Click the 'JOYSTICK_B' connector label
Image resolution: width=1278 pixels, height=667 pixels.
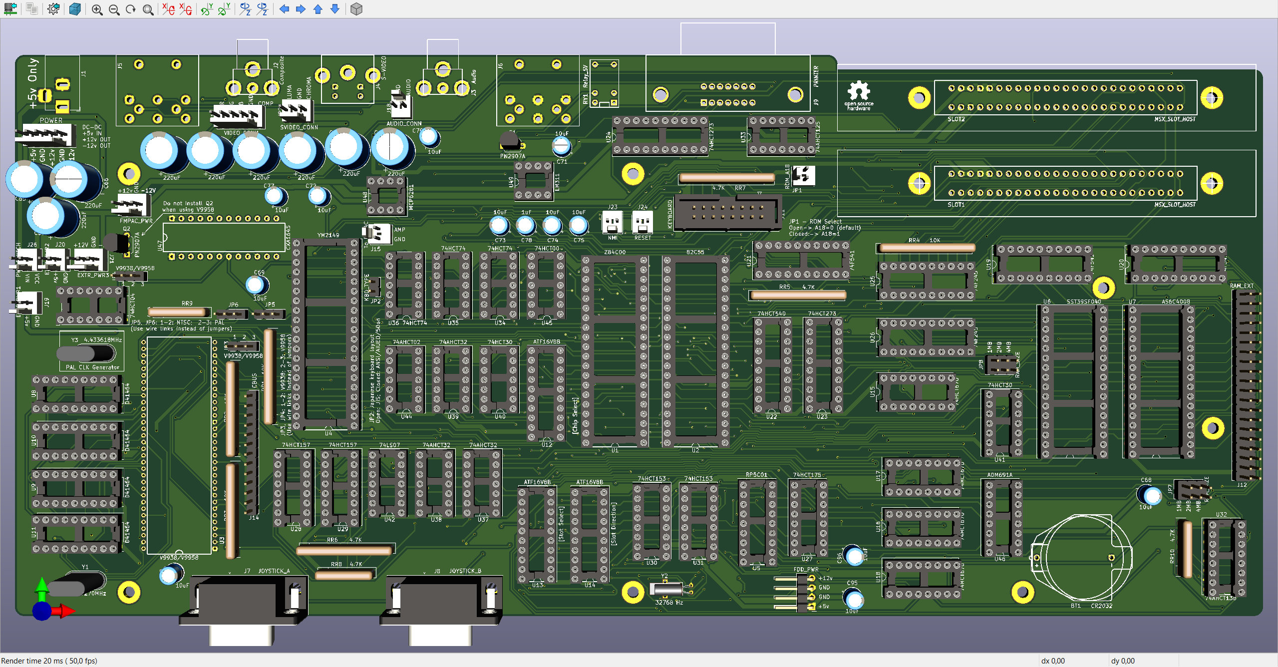tap(465, 571)
